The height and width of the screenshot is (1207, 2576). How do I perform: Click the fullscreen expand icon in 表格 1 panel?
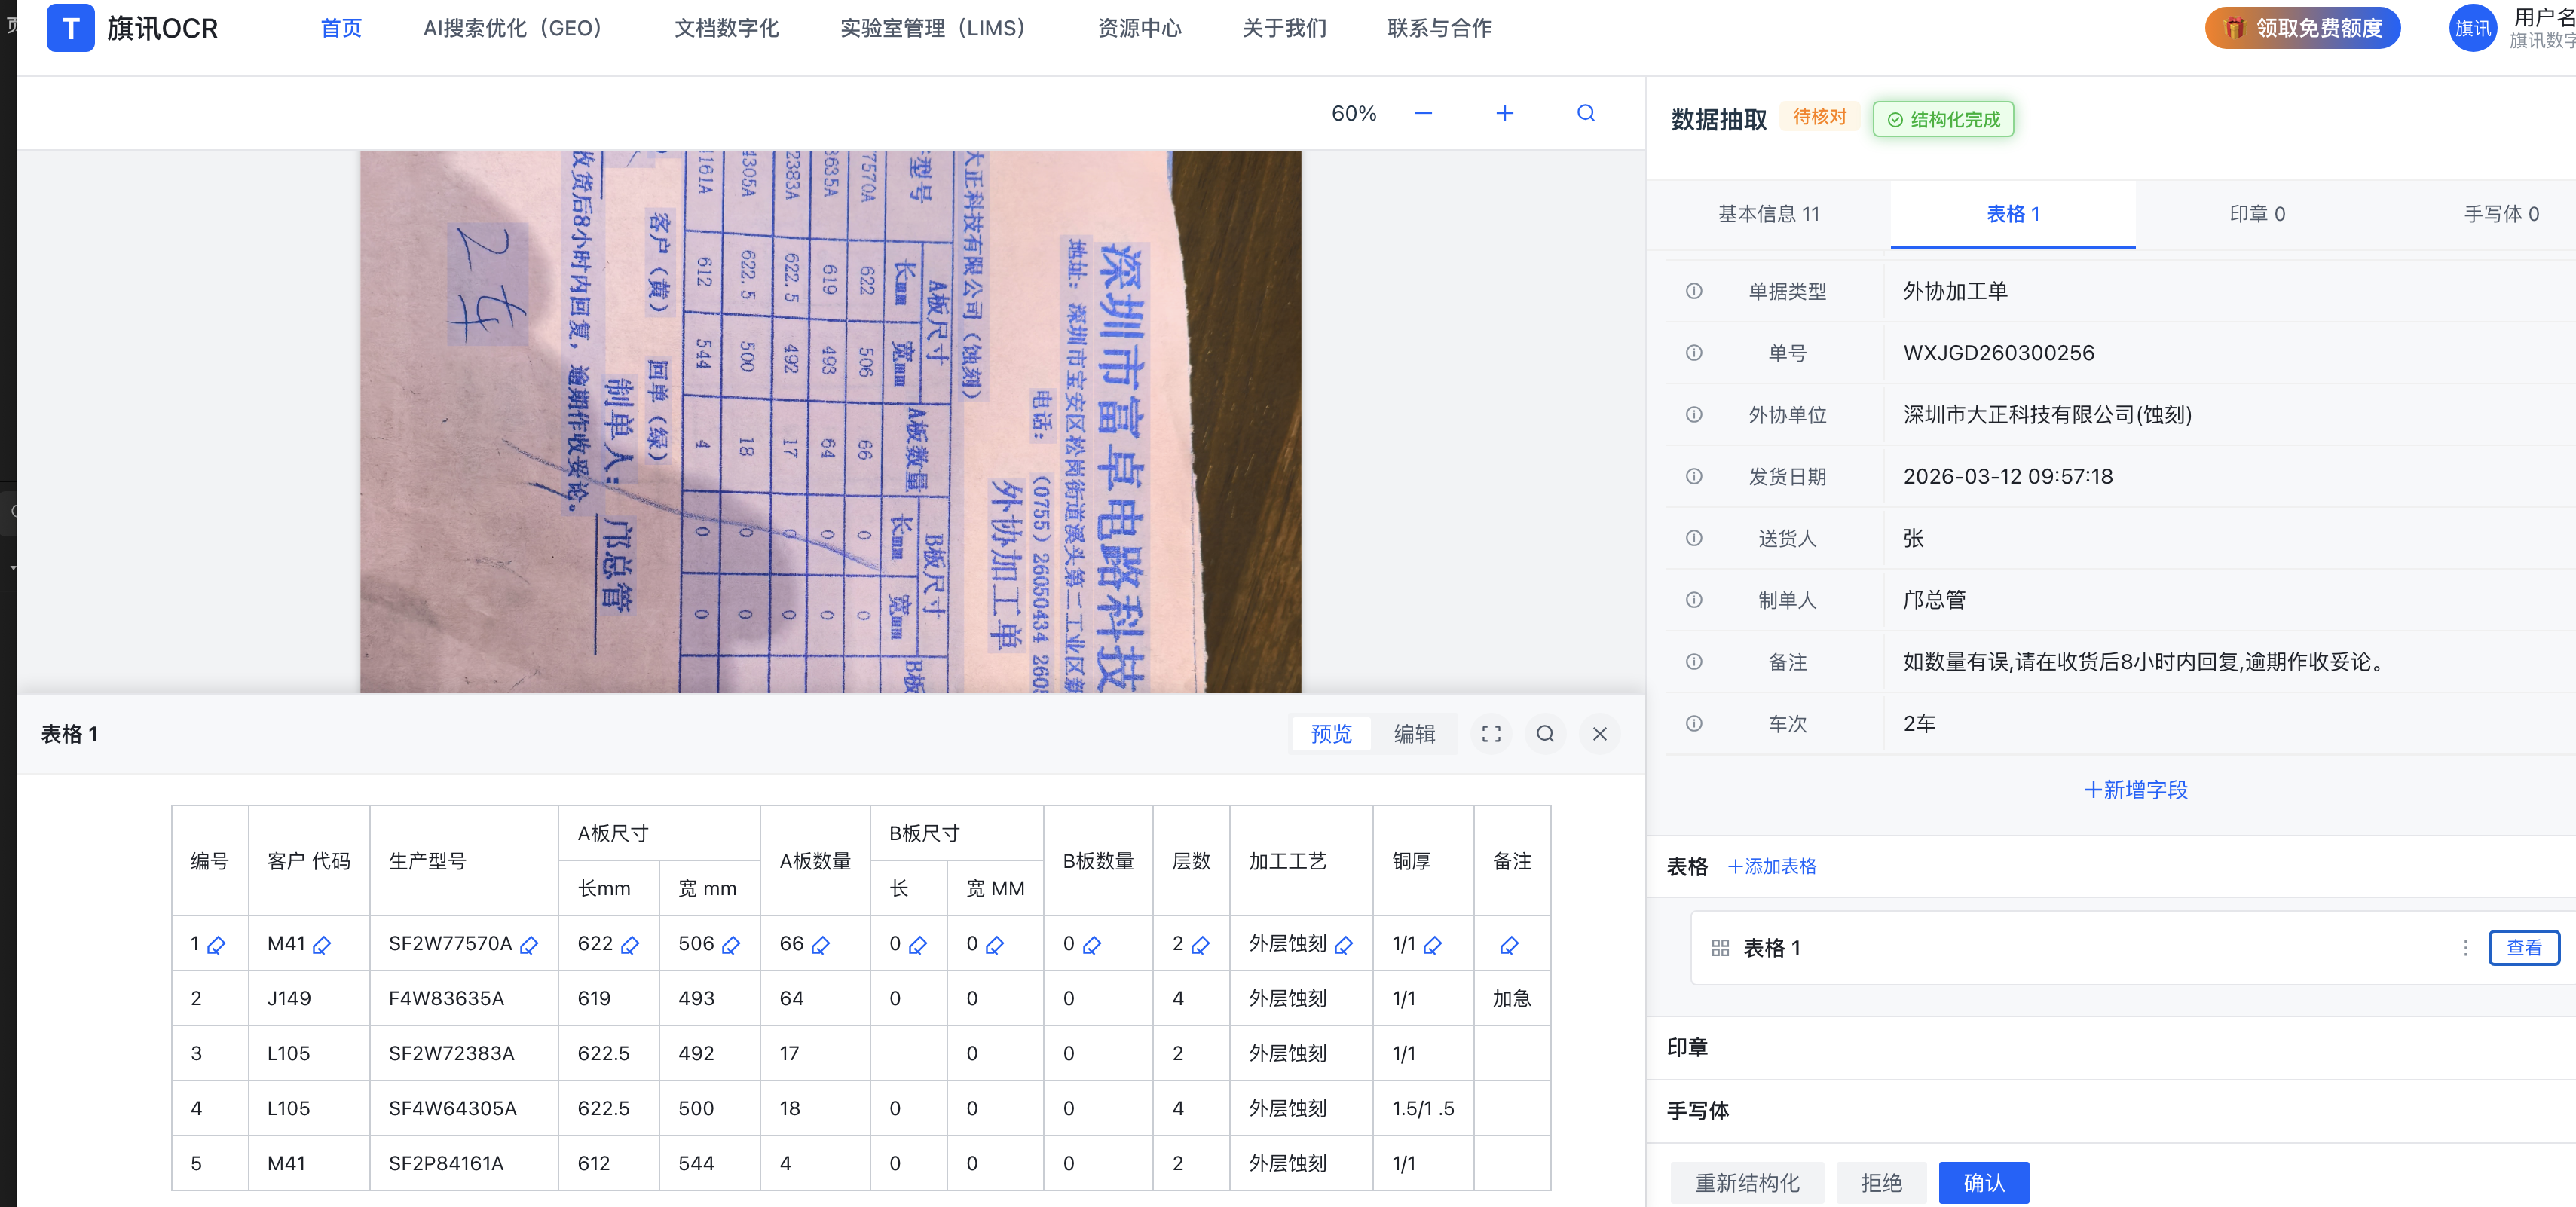pyautogui.click(x=1490, y=734)
